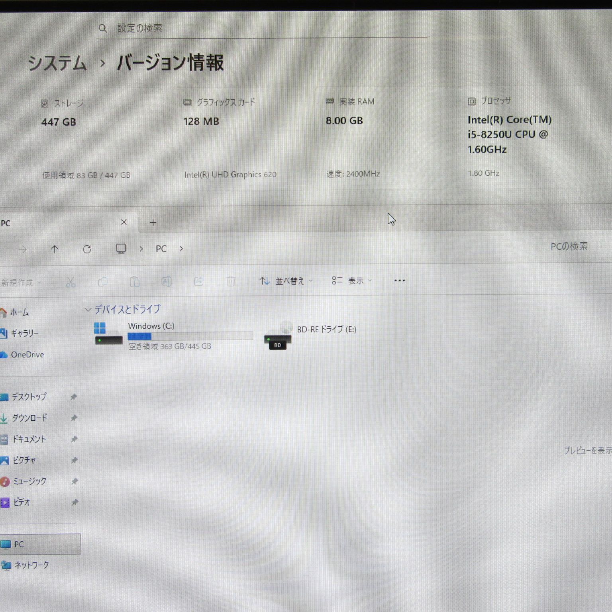Image resolution: width=612 pixels, height=612 pixels.
Task: Select ネットワーク in the navigation pane
Action: click(31, 565)
